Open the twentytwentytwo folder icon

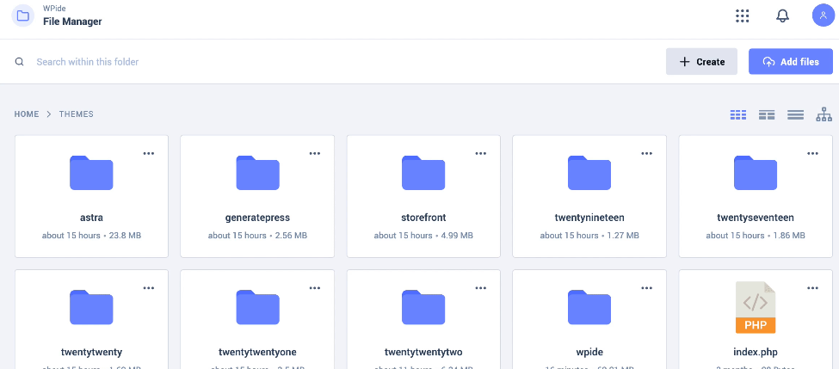[x=423, y=307]
